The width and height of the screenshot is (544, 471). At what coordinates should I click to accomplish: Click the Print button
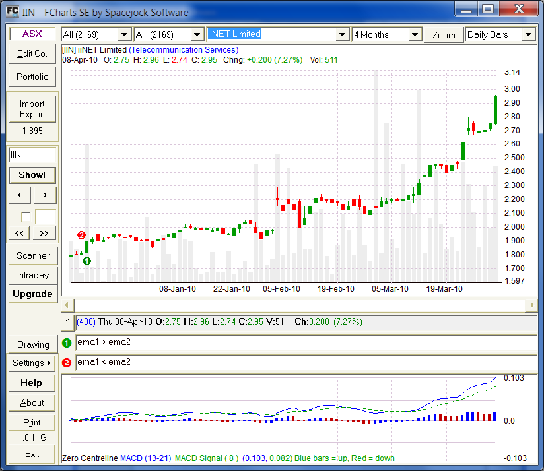click(x=32, y=422)
